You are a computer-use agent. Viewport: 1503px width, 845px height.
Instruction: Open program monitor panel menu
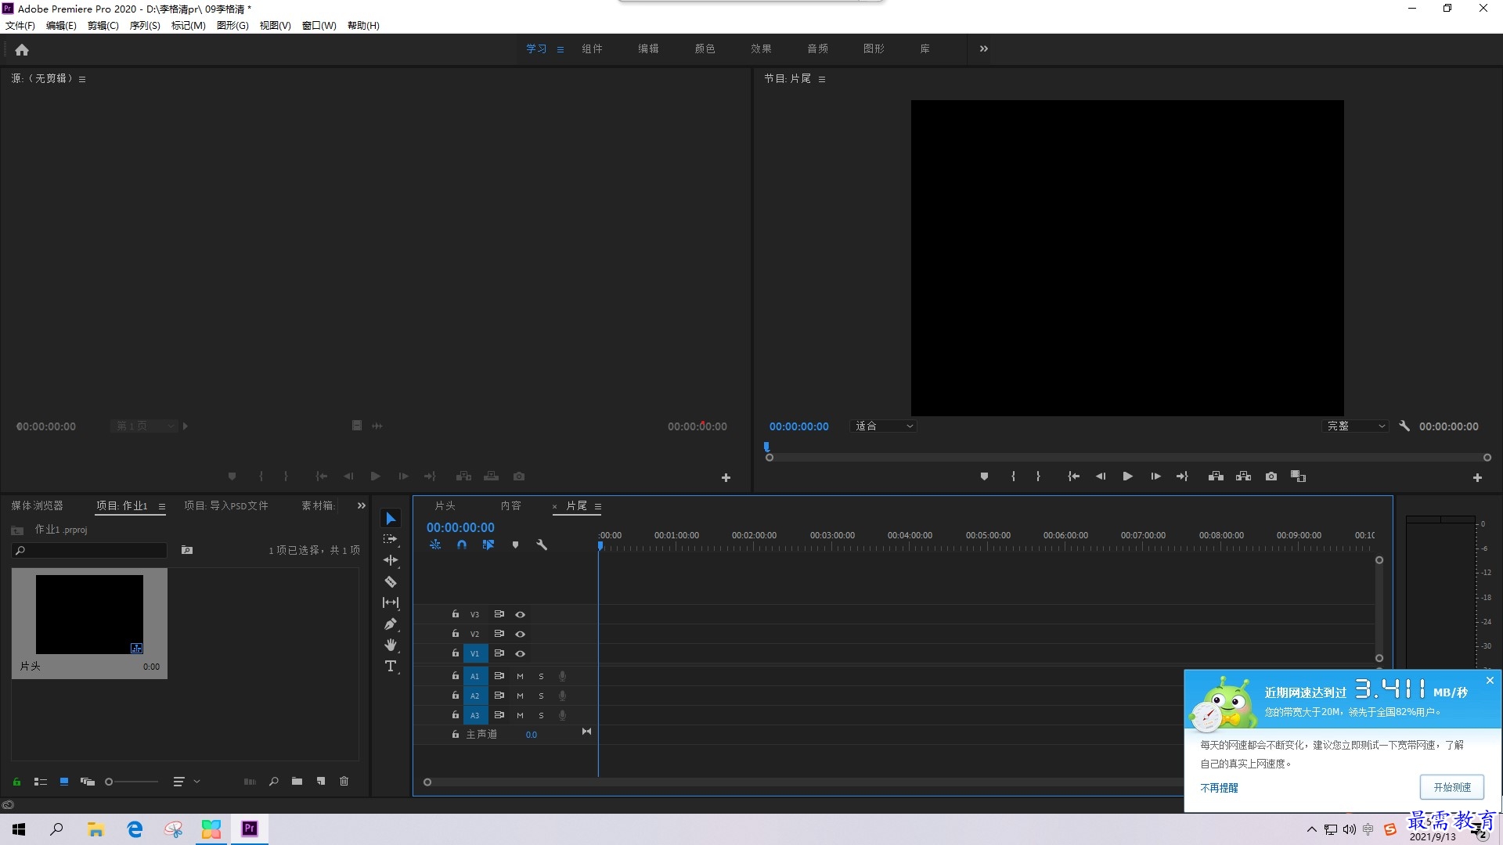click(x=822, y=79)
